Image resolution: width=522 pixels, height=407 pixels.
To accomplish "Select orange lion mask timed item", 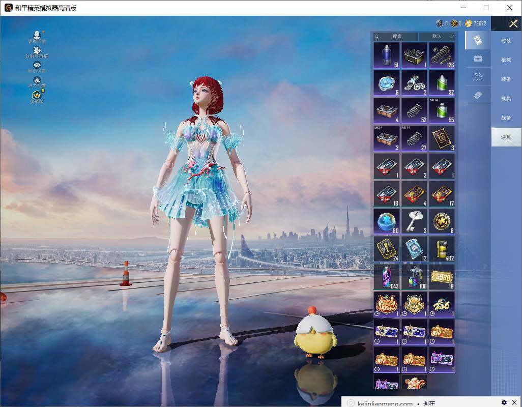I will tap(387, 305).
